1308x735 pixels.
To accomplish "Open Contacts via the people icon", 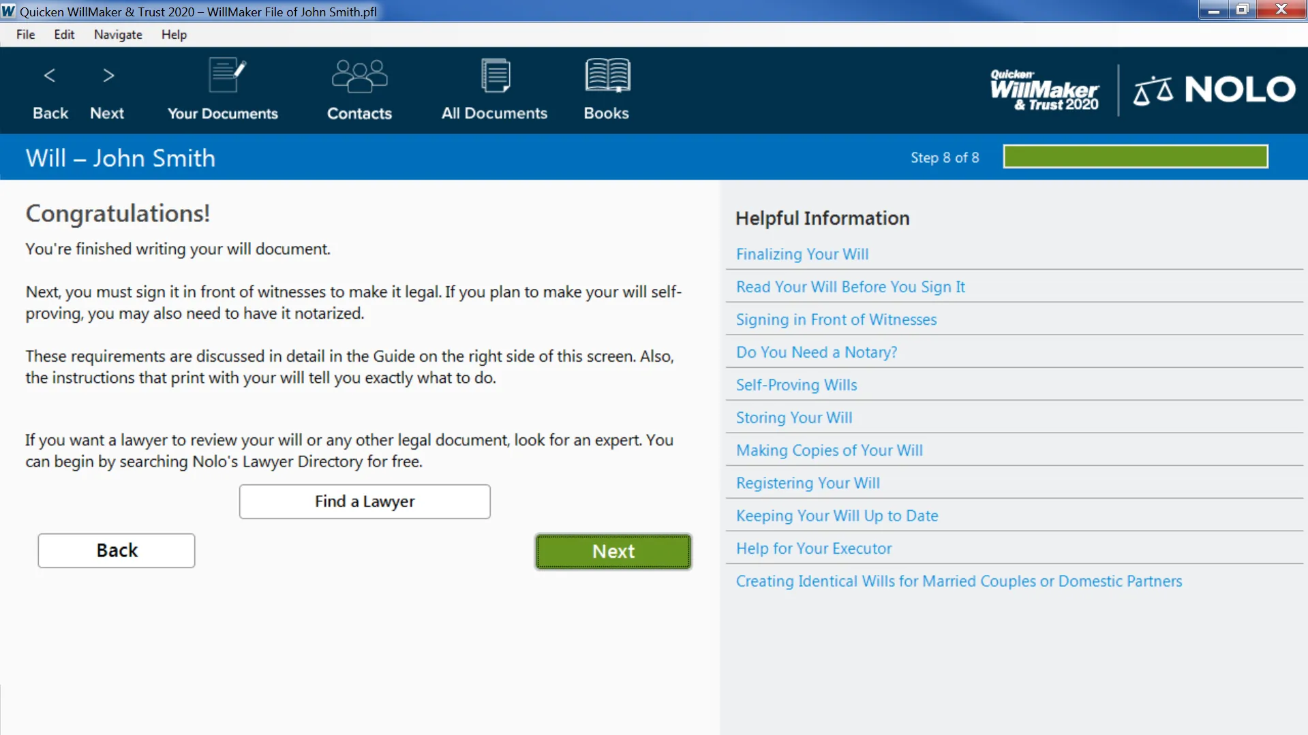I will [x=359, y=76].
